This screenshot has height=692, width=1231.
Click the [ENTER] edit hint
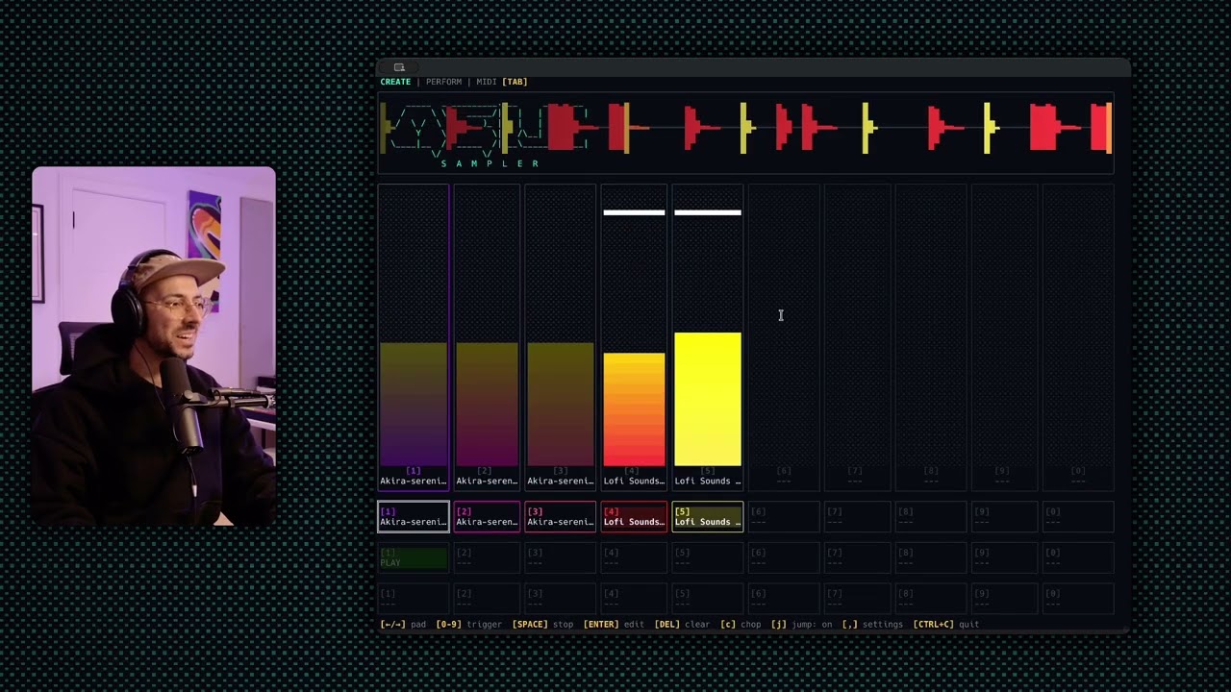pyautogui.click(x=614, y=625)
